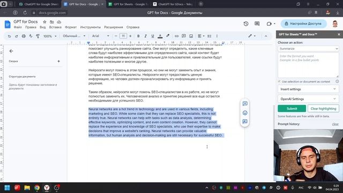Screen dimensions: 343x193
Task: Open the Windows Start menu
Action: click(7, 188)
